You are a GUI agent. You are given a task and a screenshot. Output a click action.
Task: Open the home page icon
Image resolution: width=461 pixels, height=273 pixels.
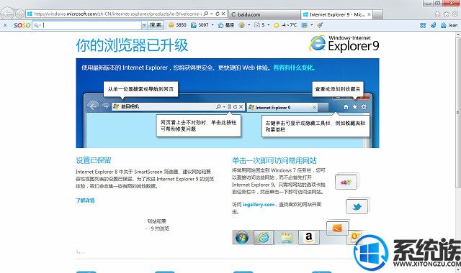[x=438, y=14]
